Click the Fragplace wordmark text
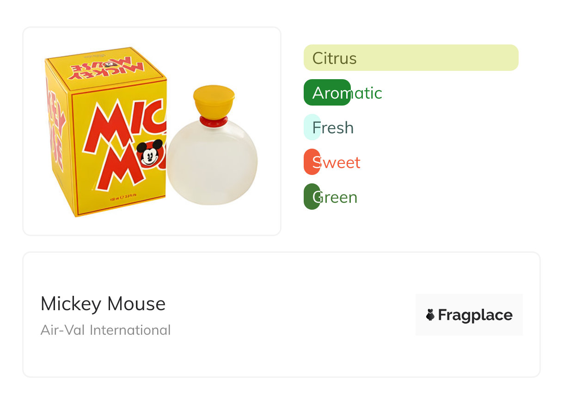The width and height of the screenshot is (563, 400). 475,315
